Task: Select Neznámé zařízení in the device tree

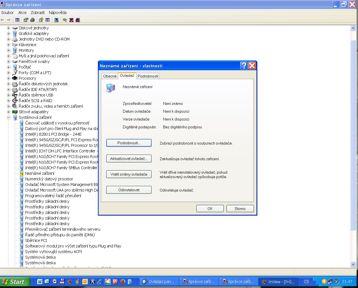Action: [40, 173]
